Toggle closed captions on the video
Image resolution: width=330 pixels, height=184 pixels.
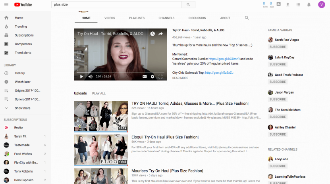(145, 77)
